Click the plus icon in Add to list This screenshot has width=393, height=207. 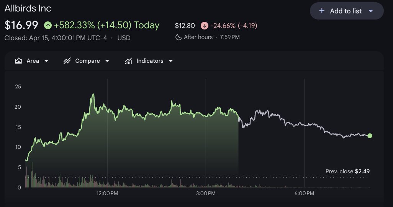(x=322, y=11)
